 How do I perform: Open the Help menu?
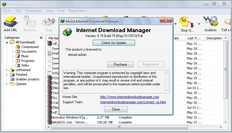(x=61, y=11)
